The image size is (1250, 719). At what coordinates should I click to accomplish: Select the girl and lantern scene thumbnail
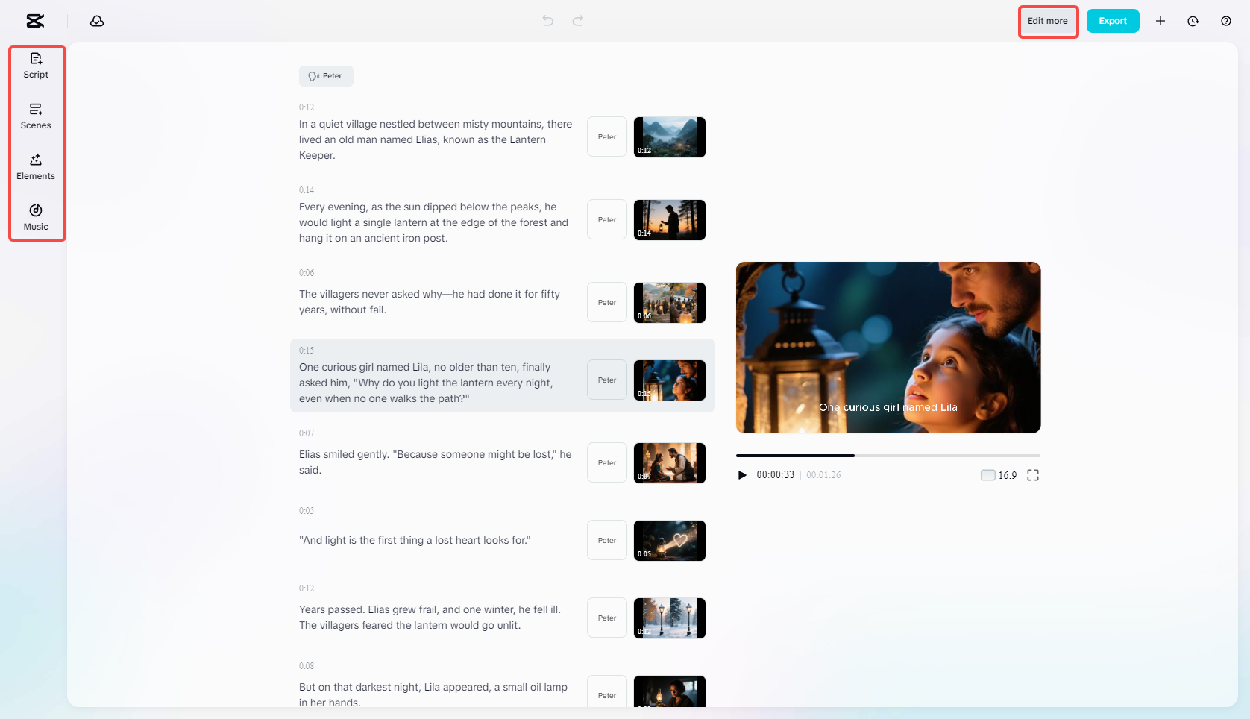click(x=670, y=380)
